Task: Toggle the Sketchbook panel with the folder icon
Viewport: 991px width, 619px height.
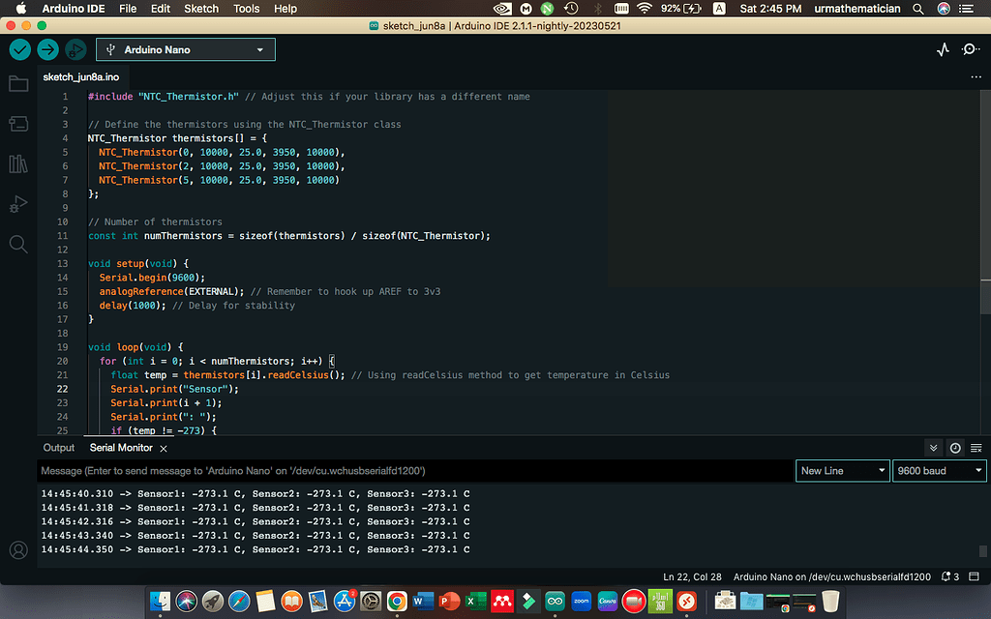Action: (17, 83)
